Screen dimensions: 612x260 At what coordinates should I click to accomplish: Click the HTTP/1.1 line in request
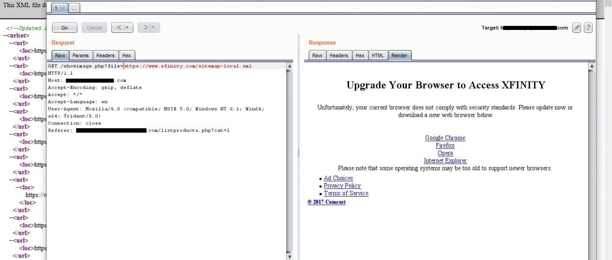(60, 73)
